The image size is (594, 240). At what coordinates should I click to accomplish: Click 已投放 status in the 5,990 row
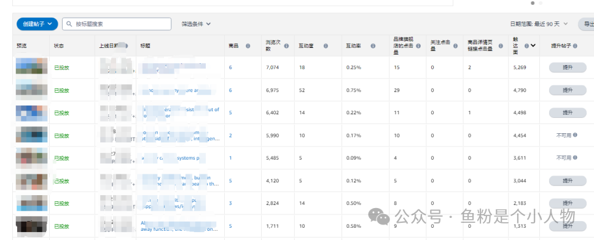point(62,136)
